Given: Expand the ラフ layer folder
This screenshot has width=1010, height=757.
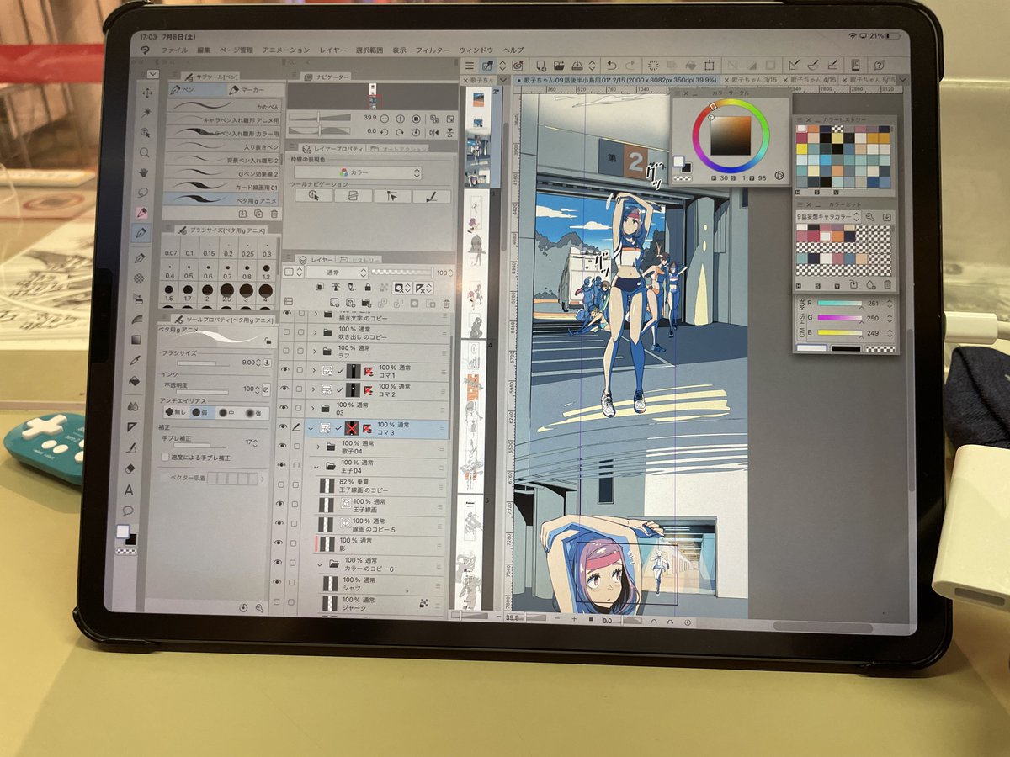Looking at the screenshot, I should pos(314,352).
